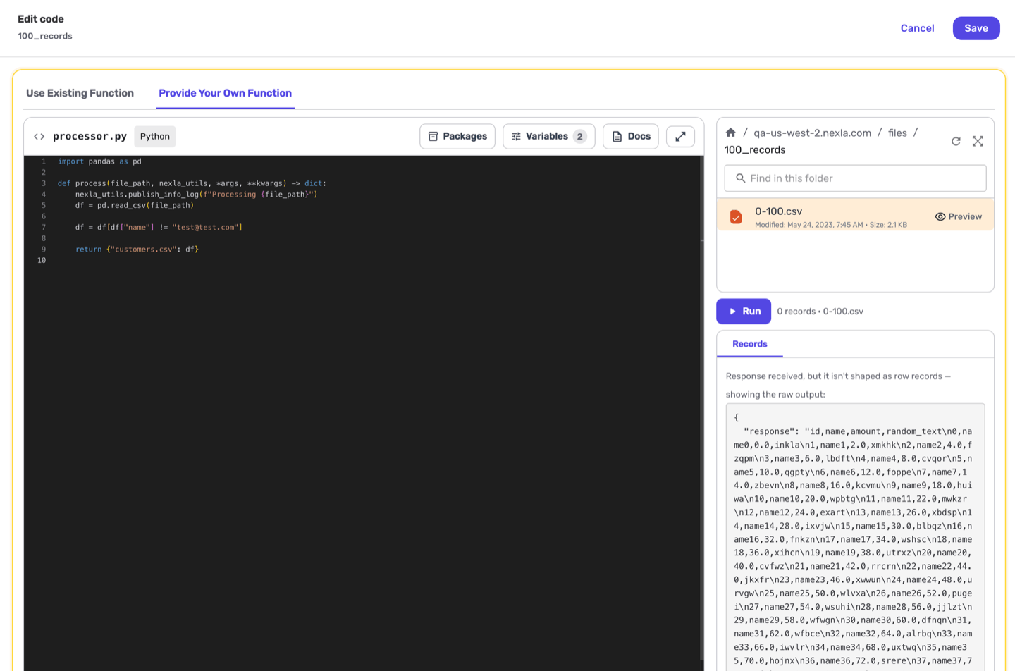
Task: Click the 100_records folder name in breadcrumb
Action: pyautogui.click(x=754, y=149)
